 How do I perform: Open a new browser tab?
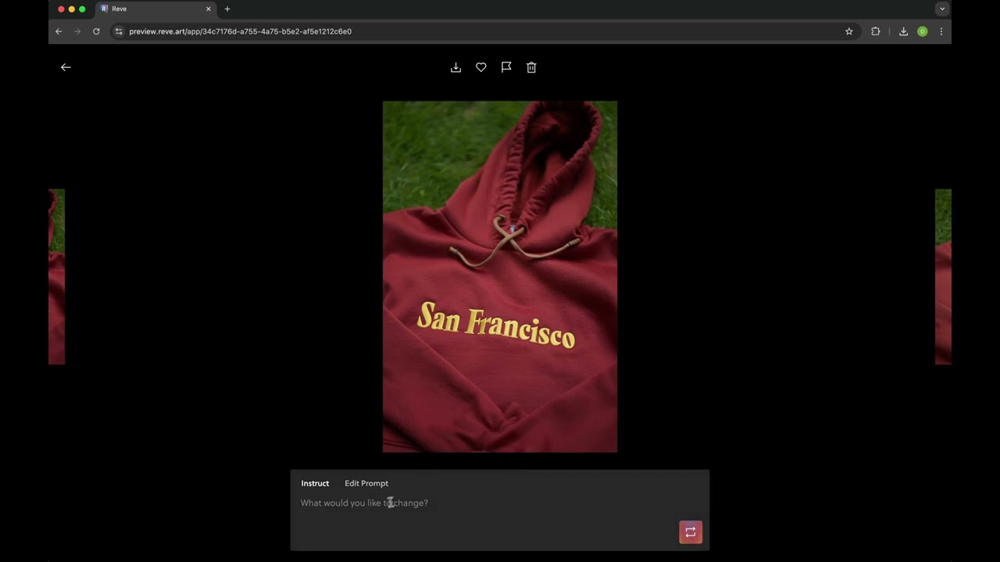point(227,9)
